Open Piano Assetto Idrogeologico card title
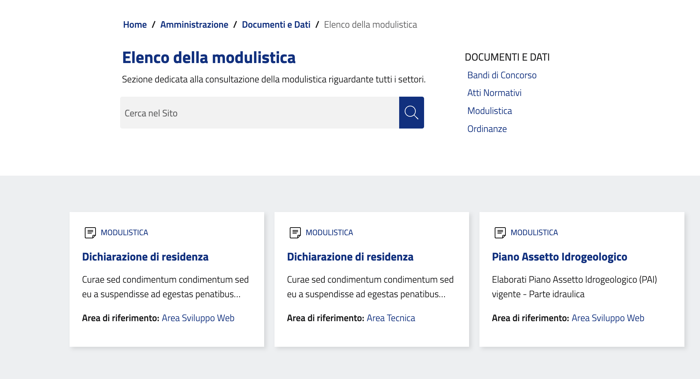Screen dimensions: 700x379 (x=559, y=257)
